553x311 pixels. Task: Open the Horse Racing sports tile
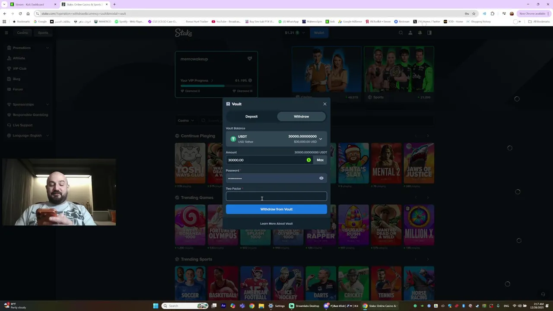pyautogui.click(x=419, y=283)
